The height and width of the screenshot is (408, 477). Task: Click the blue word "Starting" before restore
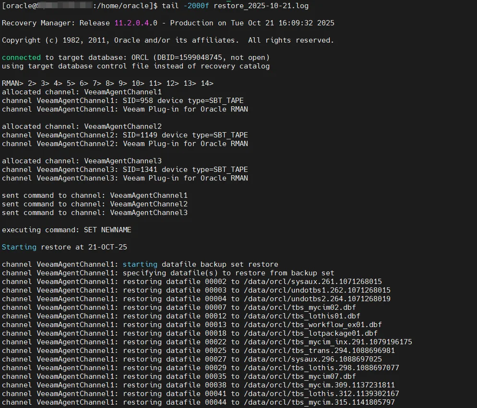click(x=19, y=247)
